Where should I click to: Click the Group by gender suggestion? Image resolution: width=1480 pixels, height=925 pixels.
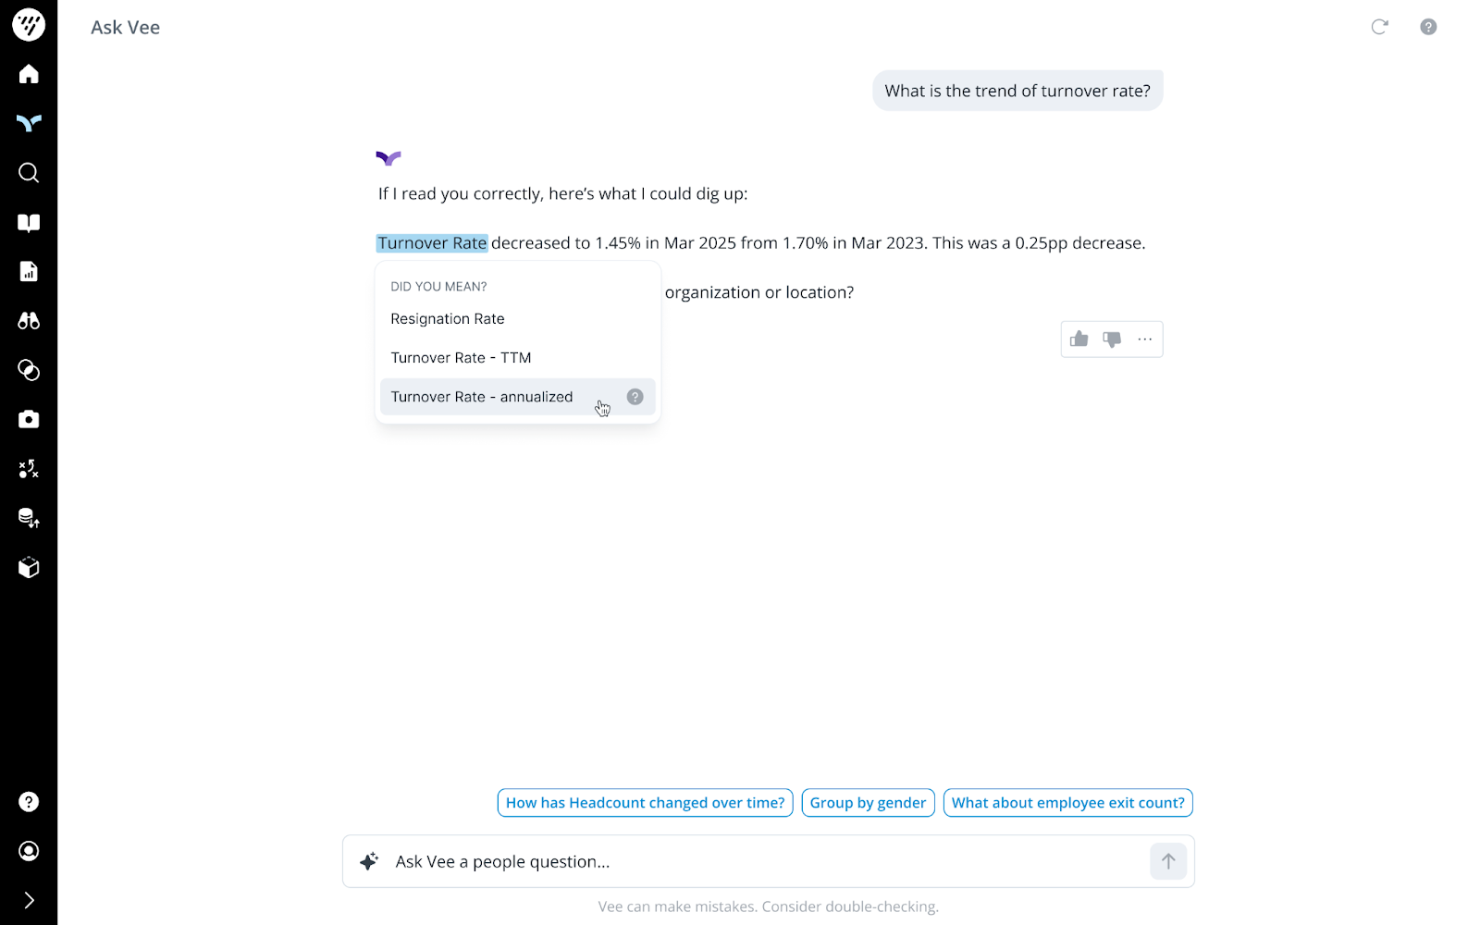click(868, 803)
